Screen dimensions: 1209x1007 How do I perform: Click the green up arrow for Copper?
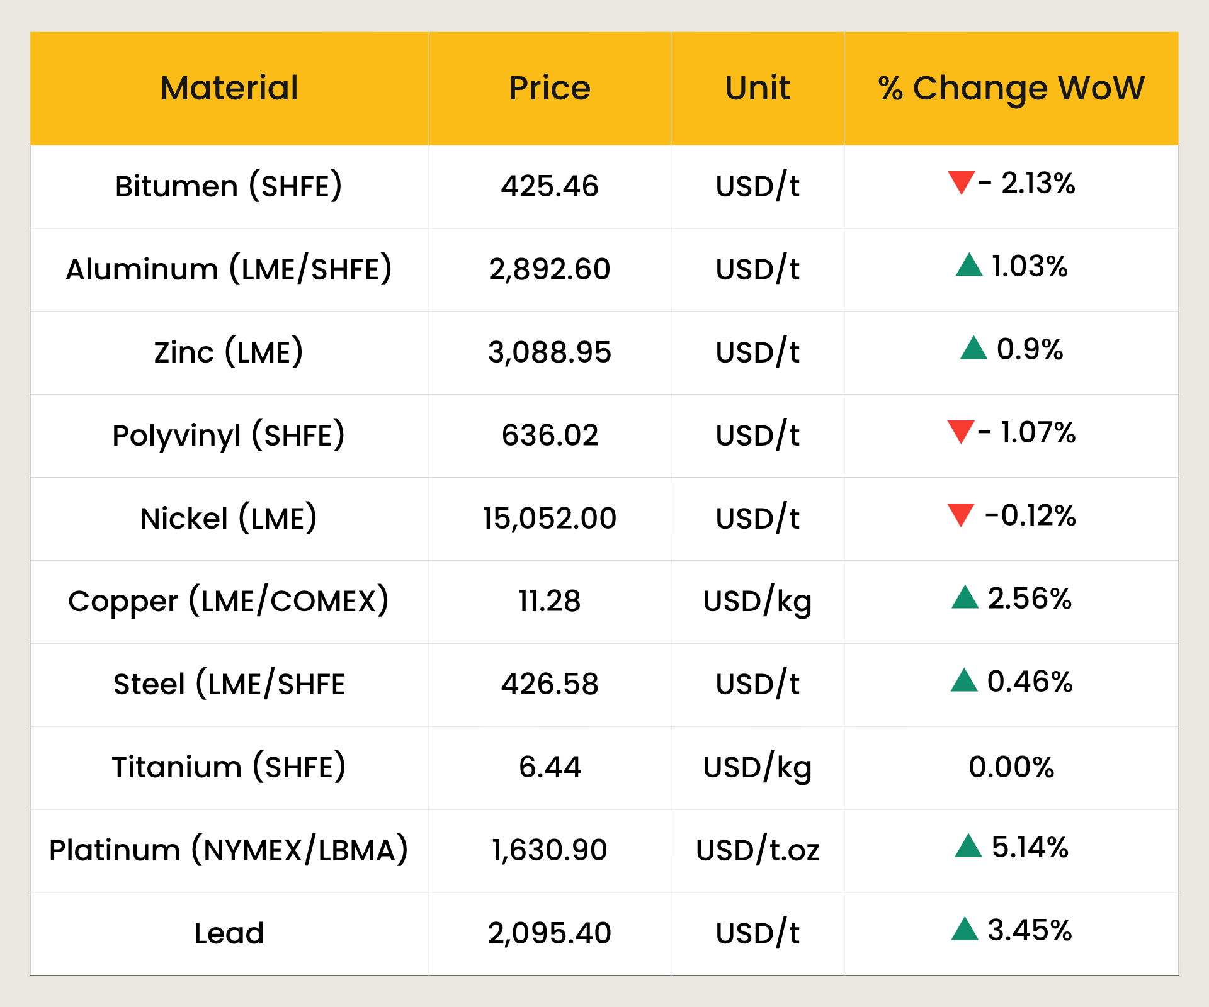pyautogui.click(x=965, y=597)
